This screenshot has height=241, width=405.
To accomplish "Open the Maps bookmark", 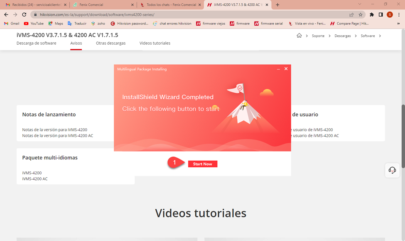I will [56, 24].
